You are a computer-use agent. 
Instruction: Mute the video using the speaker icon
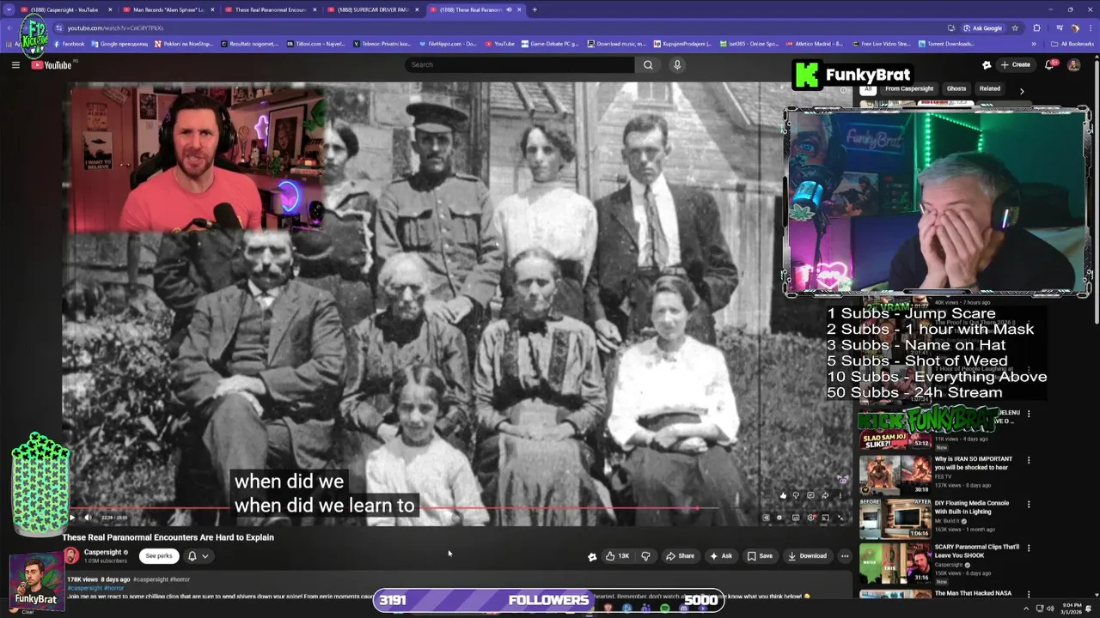click(x=88, y=518)
